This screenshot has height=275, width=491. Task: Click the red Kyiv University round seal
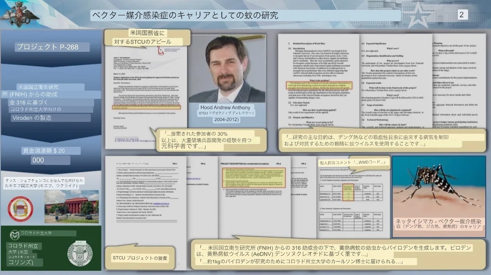[x=21, y=209]
